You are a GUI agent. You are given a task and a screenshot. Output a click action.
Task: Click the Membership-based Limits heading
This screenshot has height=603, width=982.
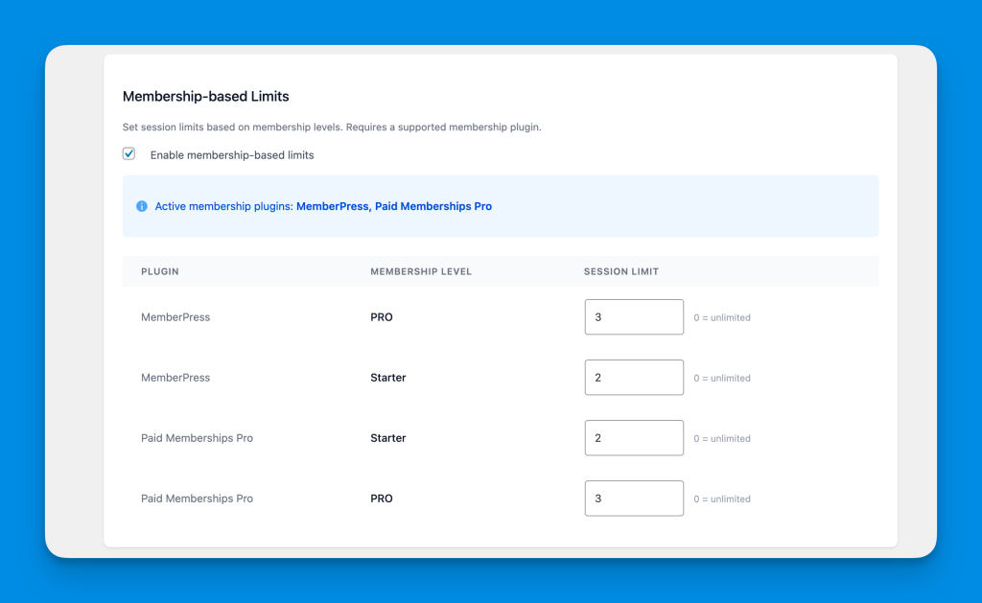pos(205,97)
